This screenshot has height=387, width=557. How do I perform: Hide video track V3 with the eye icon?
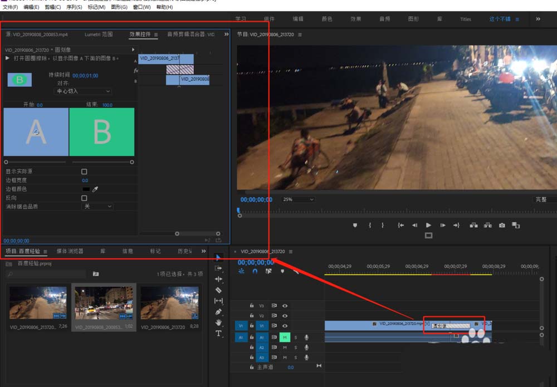click(x=285, y=306)
